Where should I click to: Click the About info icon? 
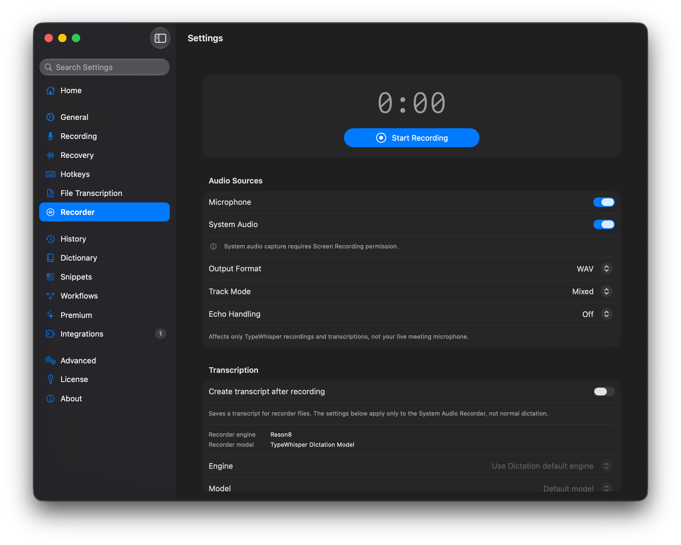coord(50,398)
